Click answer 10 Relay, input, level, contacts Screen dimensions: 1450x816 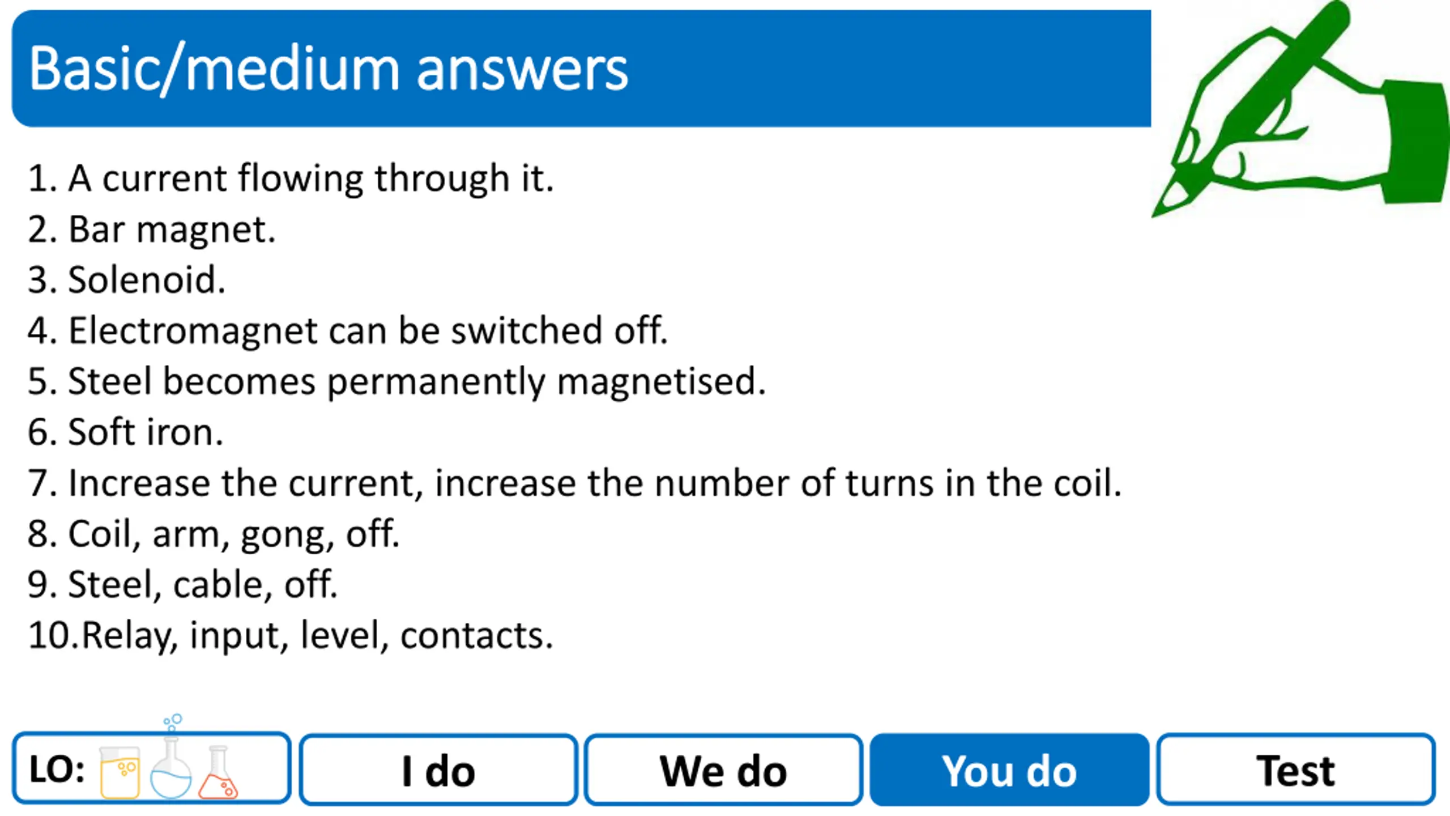[x=291, y=635]
